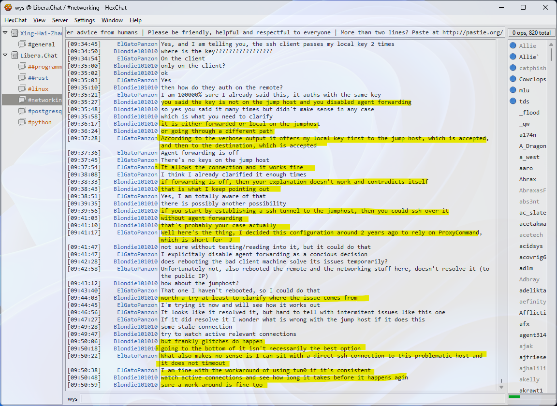Click the HexChat app icon in title bar

click(x=8, y=7)
